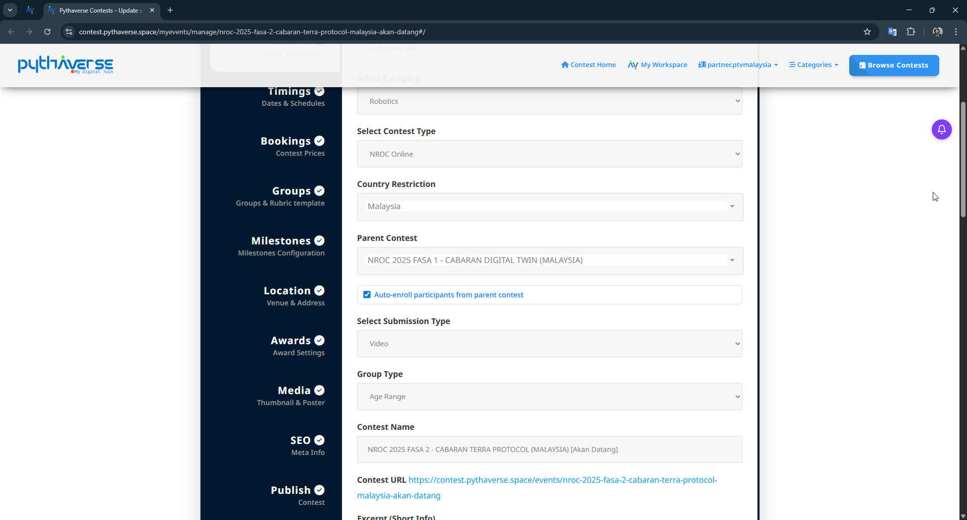Viewport: 967px width, 520px height.
Task: Click the Timings checkmark icon
Action: pyautogui.click(x=319, y=91)
